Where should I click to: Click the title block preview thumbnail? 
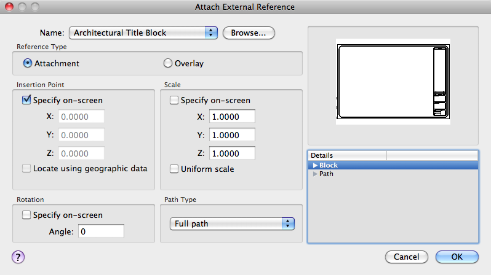pos(393,82)
